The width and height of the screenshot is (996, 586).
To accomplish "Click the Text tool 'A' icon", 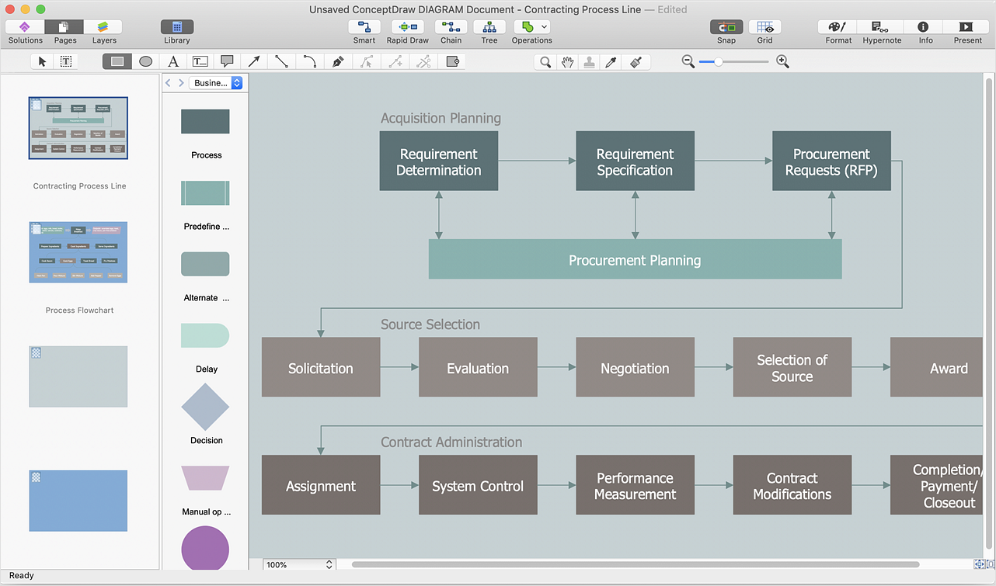I will click(173, 61).
